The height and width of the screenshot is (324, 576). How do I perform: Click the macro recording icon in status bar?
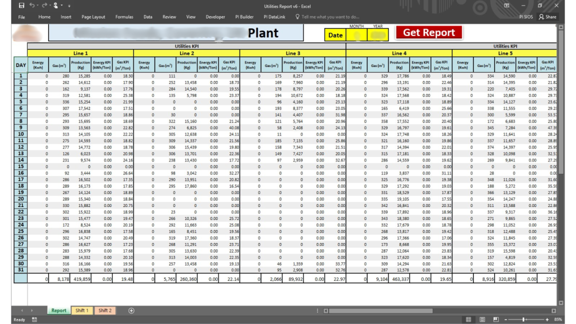click(x=34, y=319)
